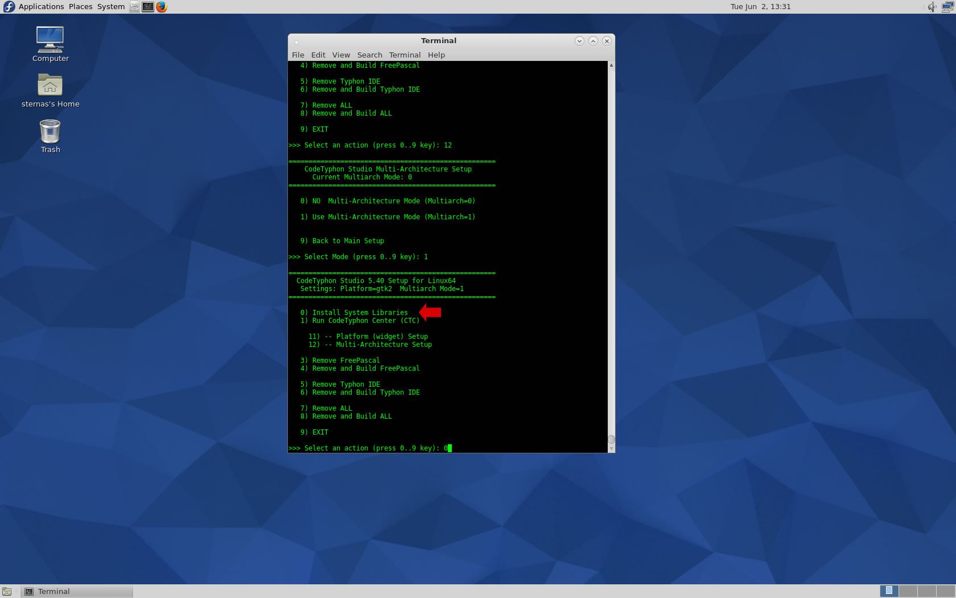Click the terminal scrollbar thumb

point(611,439)
